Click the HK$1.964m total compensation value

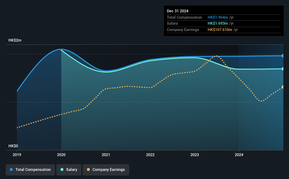tap(218, 17)
